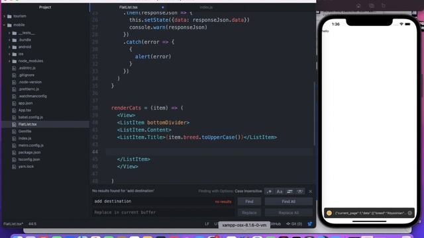Image resolution: width=424 pixels, height=238 pixels.
Task: Open package.json file
Action: [x=29, y=152]
